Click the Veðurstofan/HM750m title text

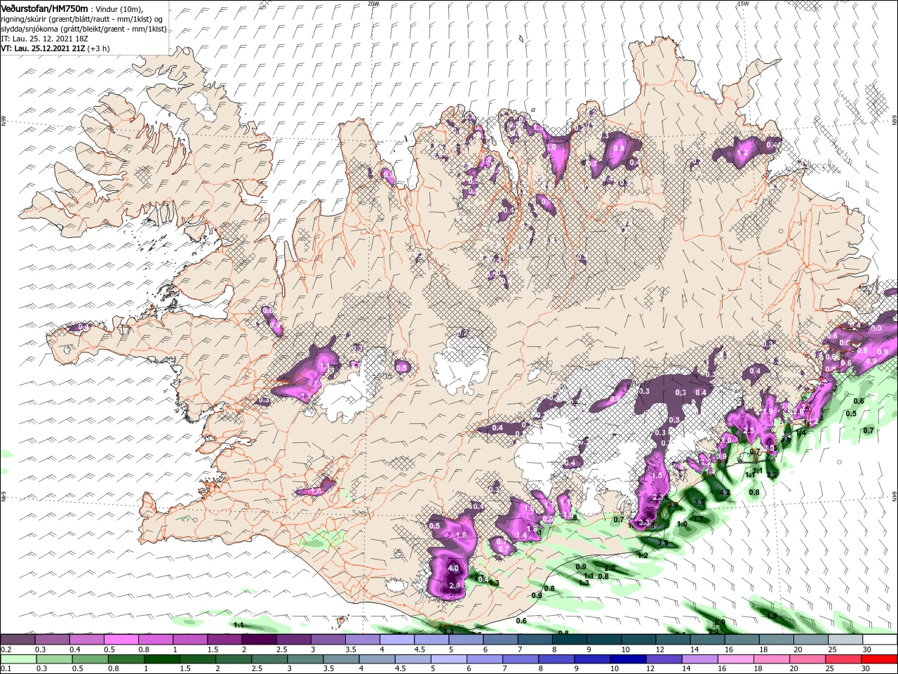pos(44,8)
